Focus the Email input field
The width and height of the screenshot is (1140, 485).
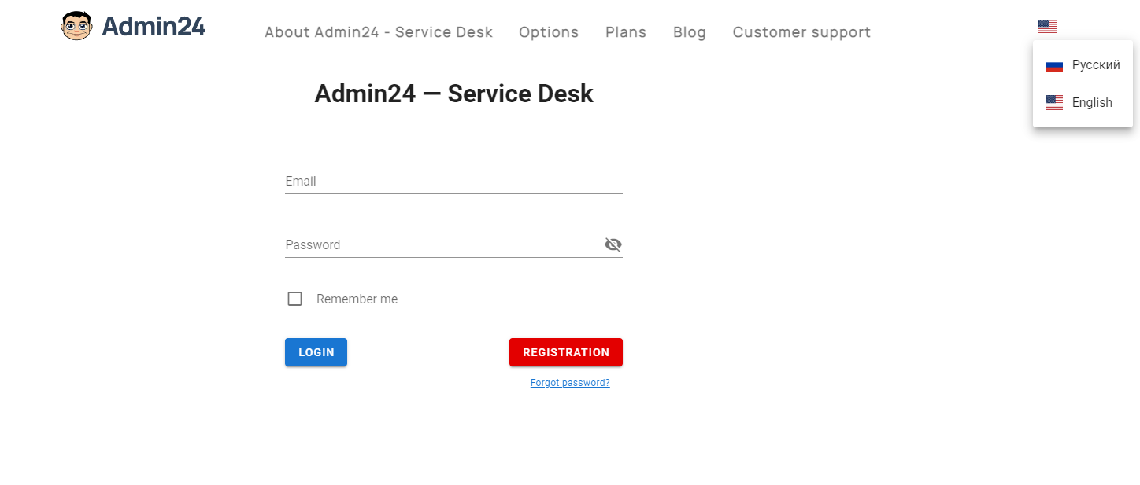453,182
